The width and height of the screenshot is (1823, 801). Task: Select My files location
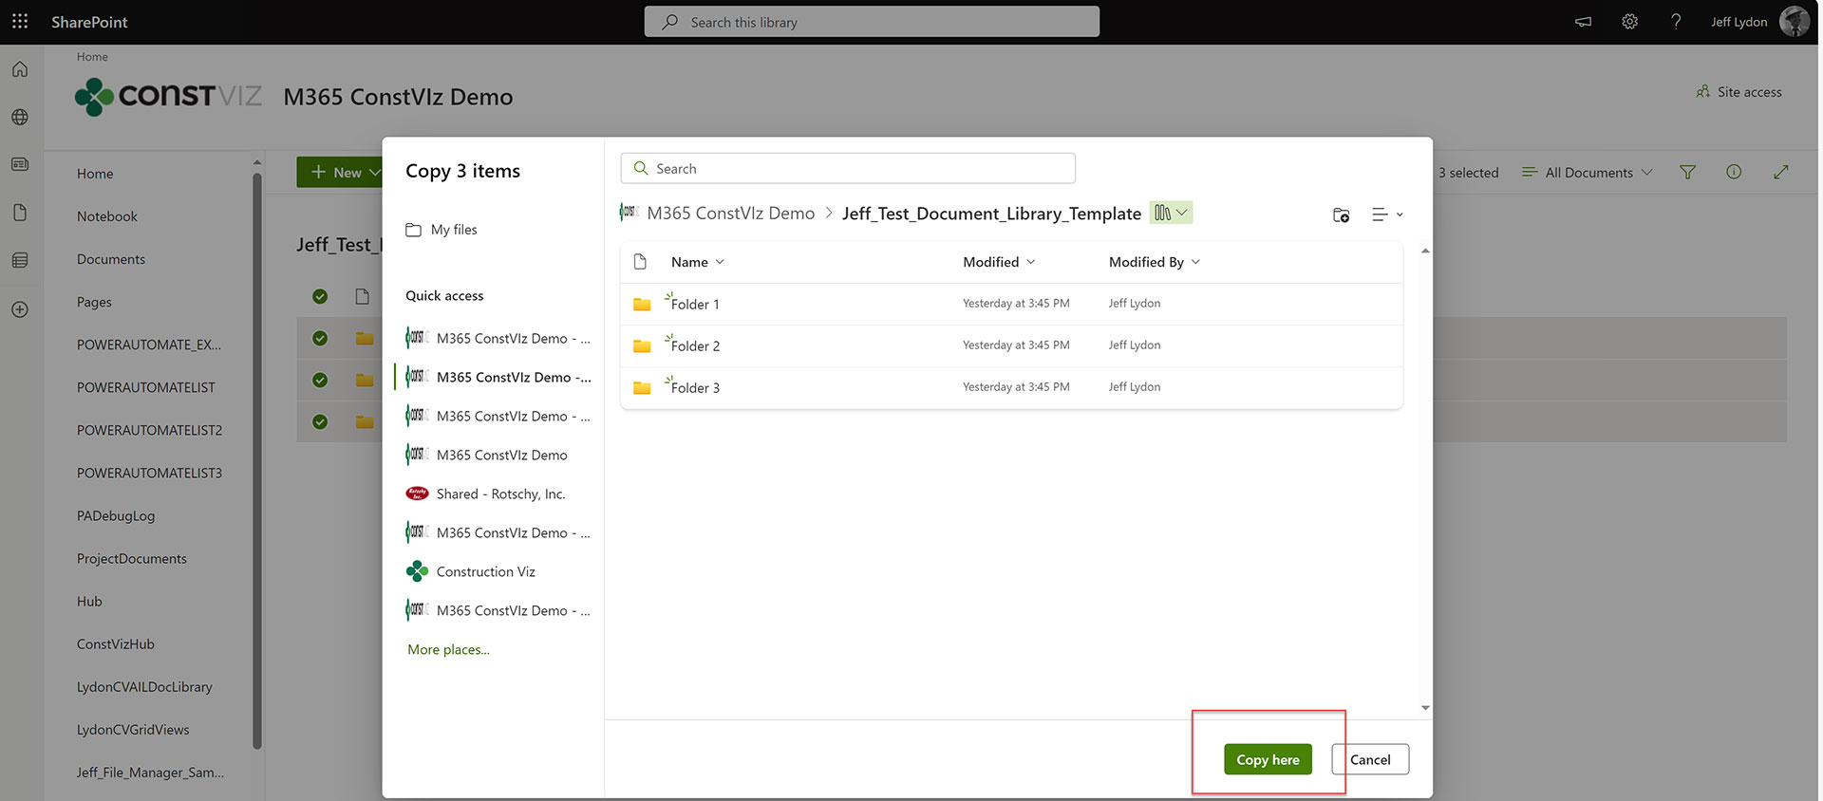442,230
